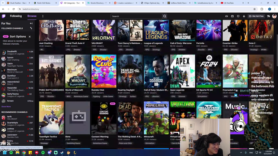Go back to the previous page
This screenshot has width=278, height=156.
(3, 9)
